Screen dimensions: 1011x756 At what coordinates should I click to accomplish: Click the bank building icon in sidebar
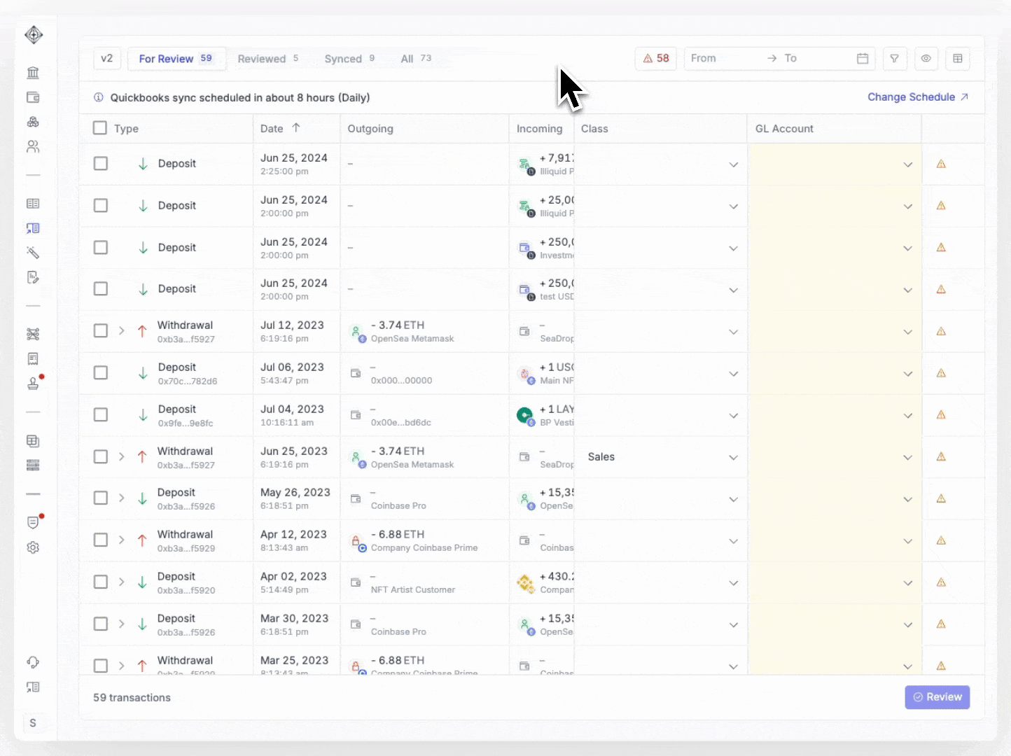pos(33,73)
